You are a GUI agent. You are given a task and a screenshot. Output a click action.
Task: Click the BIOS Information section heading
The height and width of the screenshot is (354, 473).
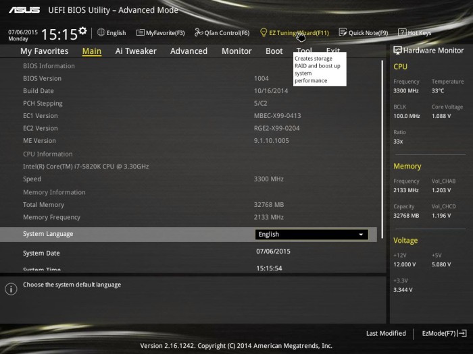(49, 66)
